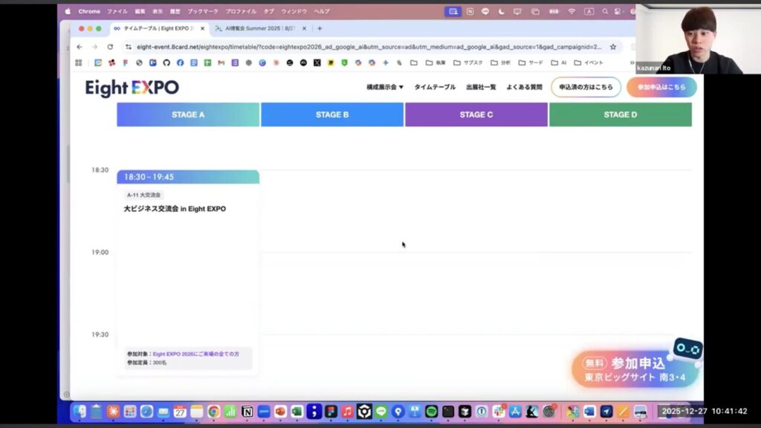Expand the 構成展示会 dropdown menu
Screen dimensions: 761x428
(x=384, y=87)
